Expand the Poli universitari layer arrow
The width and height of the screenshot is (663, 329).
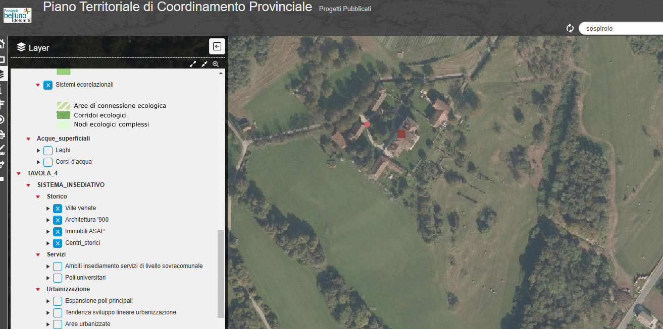click(x=48, y=278)
